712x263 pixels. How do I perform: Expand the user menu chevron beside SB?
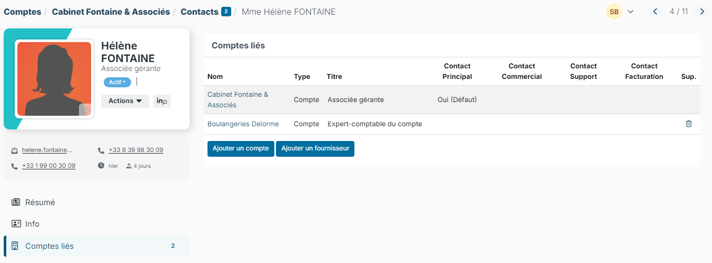tap(630, 12)
